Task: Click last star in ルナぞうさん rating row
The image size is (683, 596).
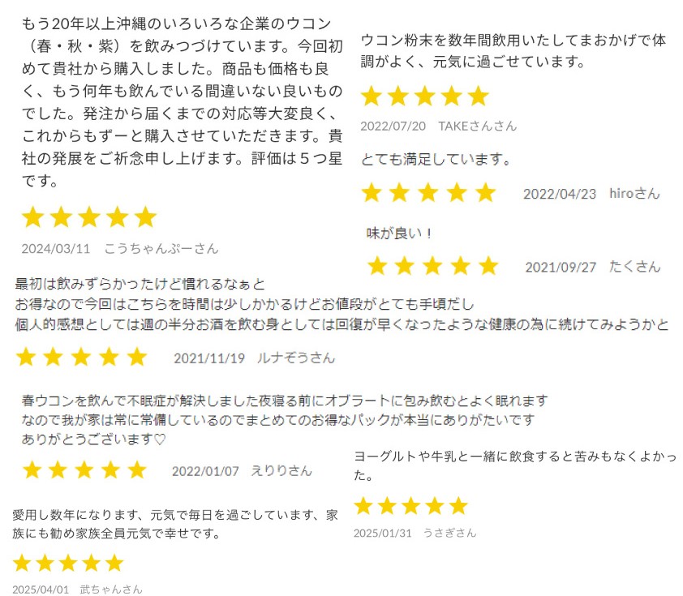Action: pos(137,357)
